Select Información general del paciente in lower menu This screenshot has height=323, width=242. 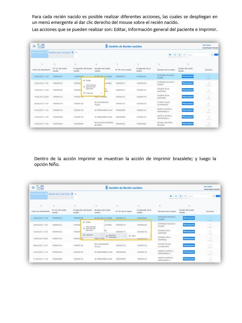[91, 228]
